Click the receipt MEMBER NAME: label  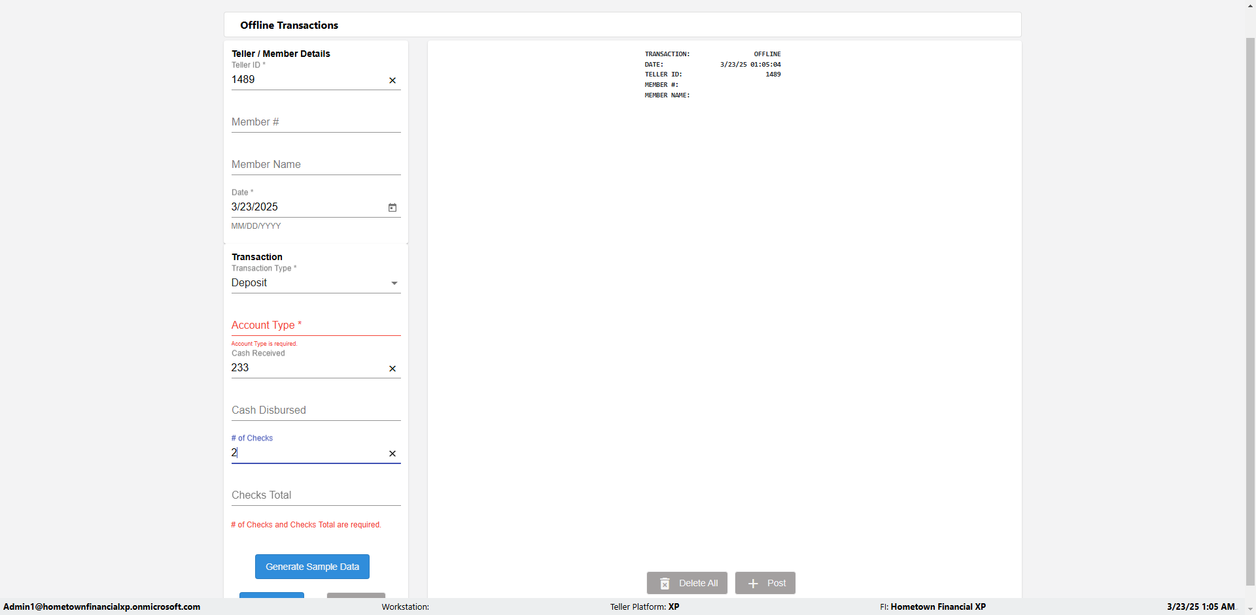667,95
